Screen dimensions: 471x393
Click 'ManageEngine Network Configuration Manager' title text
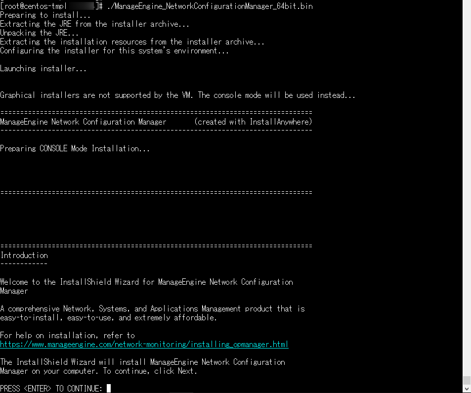(x=83, y=122)
